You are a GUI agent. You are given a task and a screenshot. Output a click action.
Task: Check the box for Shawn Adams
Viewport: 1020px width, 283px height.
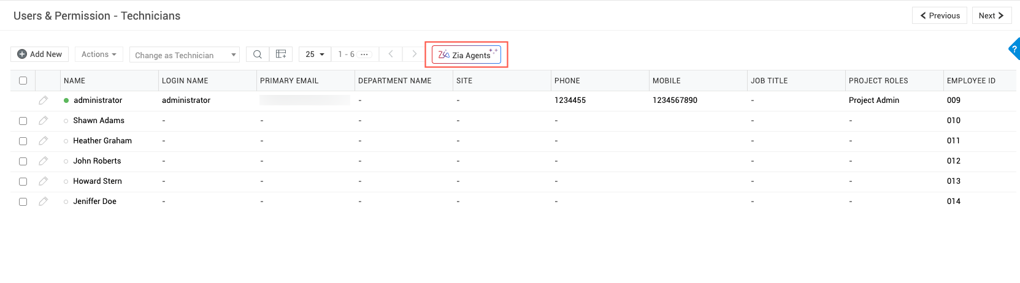pos(23,121)
